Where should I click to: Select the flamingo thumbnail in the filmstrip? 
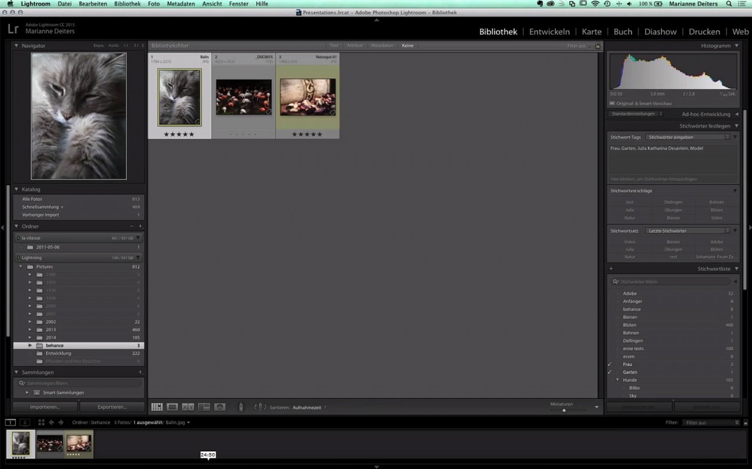[x=49, y=444]
